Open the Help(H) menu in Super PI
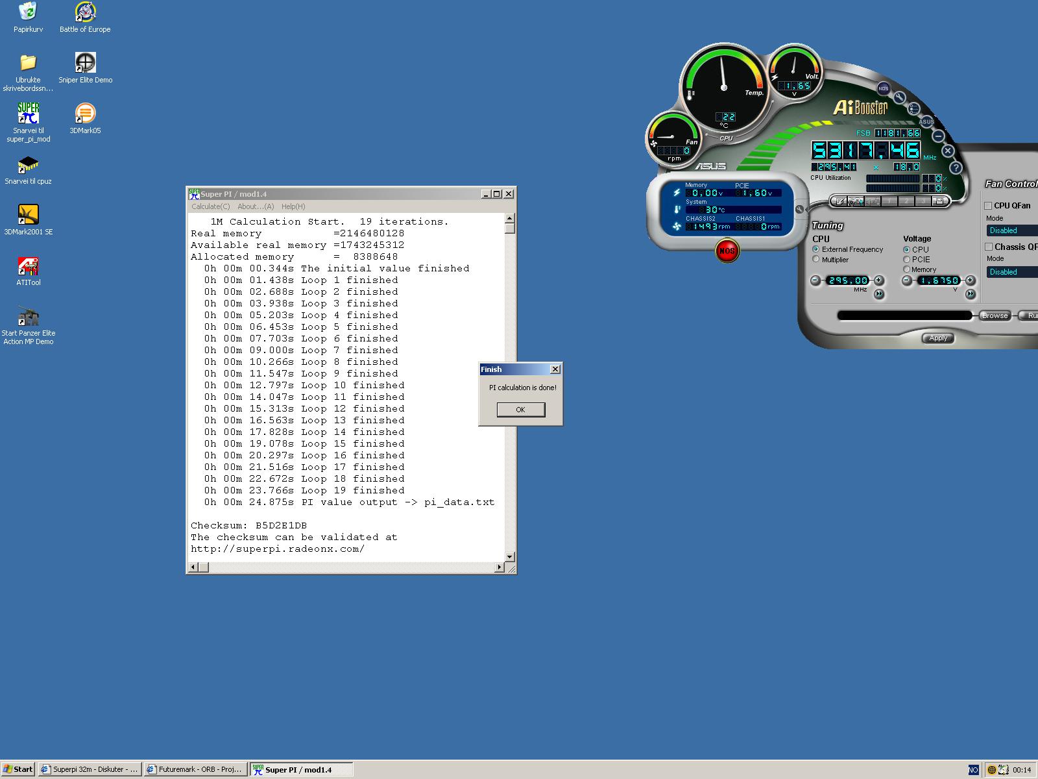 (293, 206)
